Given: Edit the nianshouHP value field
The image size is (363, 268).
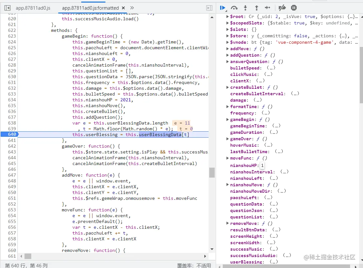Looking at the screenshot, I should point(262,165).
